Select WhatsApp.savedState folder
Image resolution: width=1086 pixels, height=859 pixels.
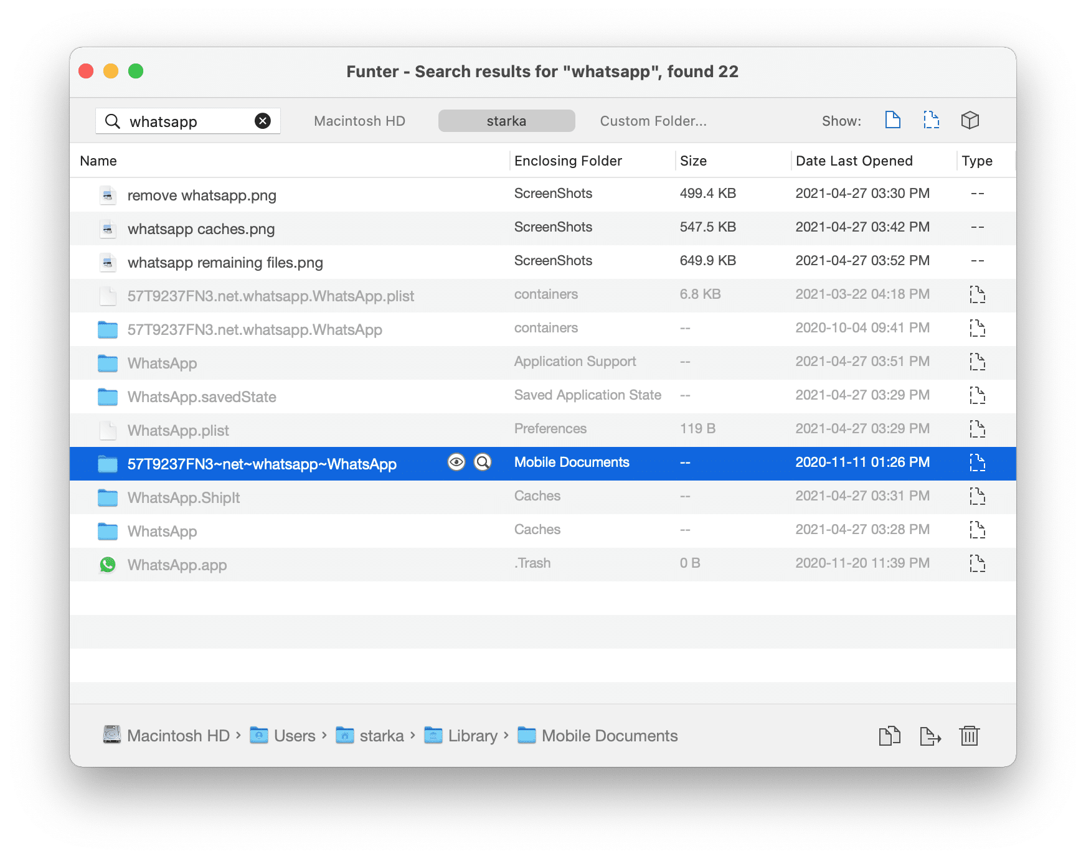click(543, 397)
